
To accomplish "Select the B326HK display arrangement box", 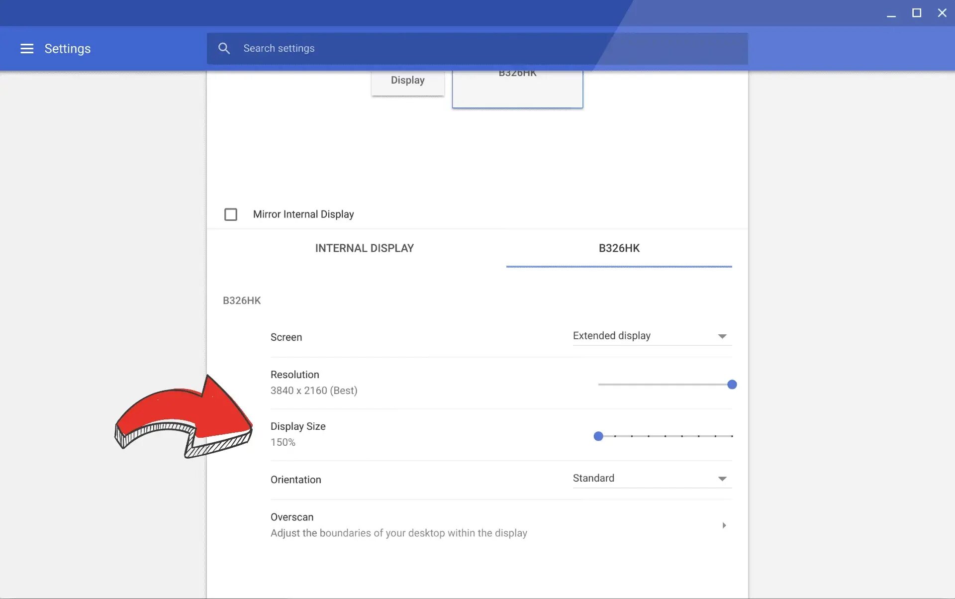I will [x=517, y=90].
